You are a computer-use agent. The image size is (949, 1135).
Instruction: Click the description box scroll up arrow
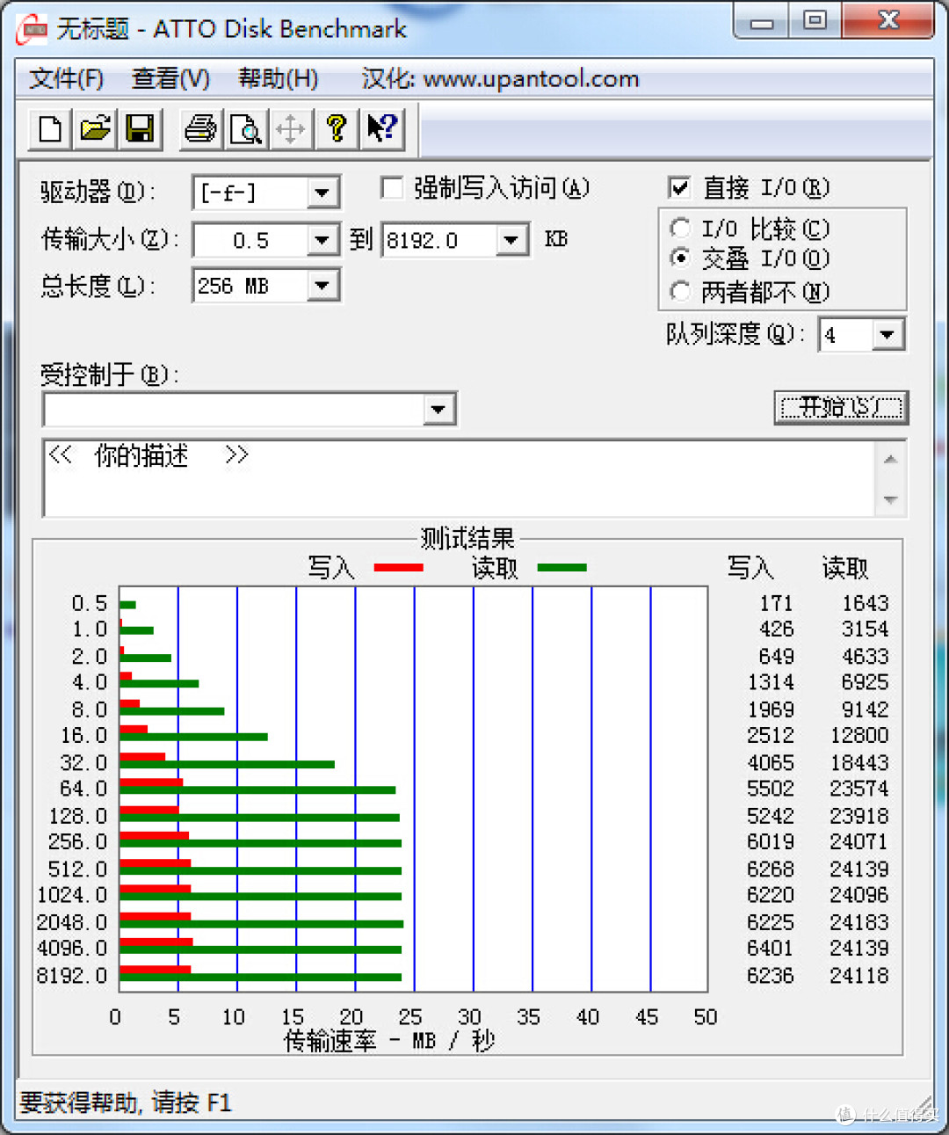890,459
